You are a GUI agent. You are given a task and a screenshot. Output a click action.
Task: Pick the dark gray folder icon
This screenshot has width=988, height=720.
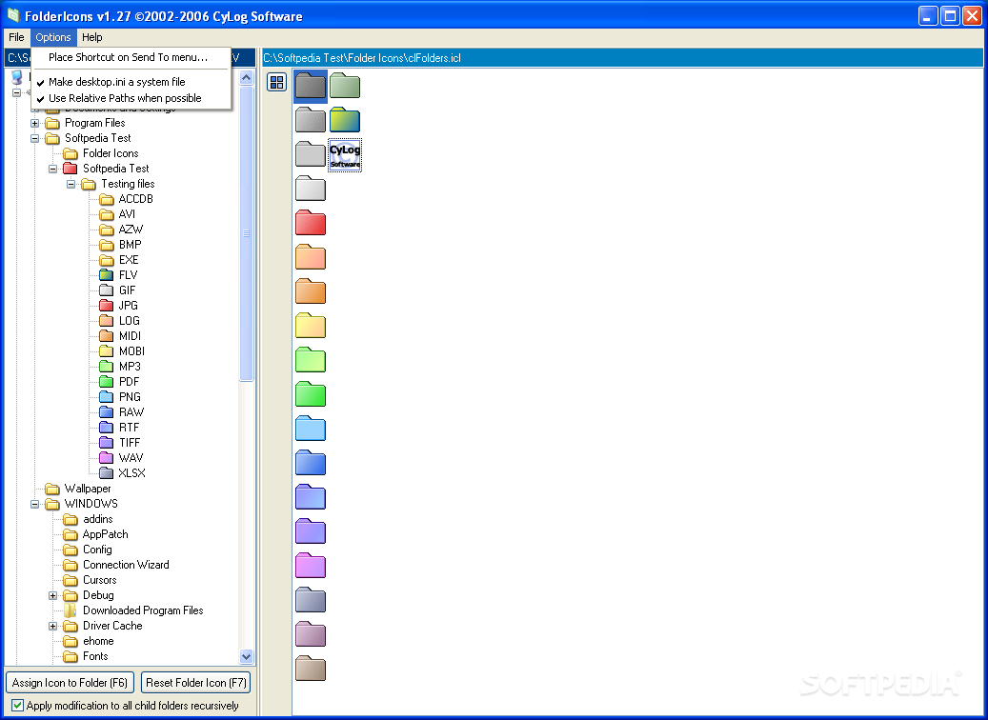(x=311, y=86)
